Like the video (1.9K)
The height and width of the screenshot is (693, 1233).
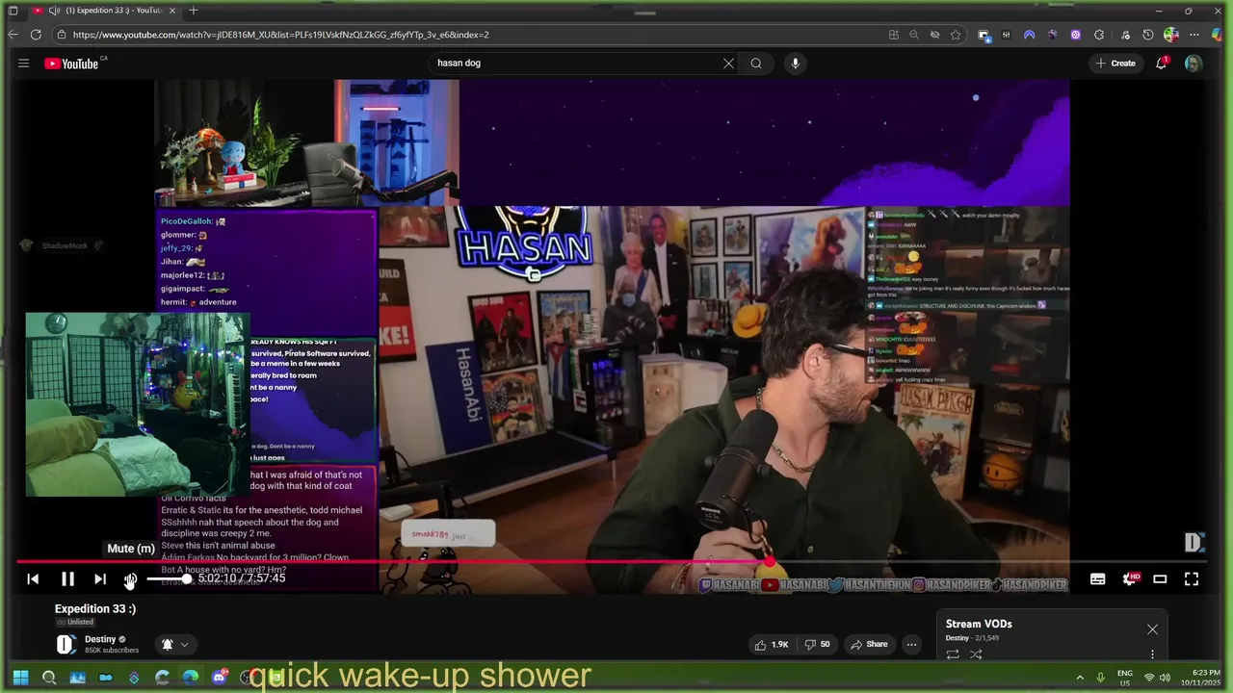point(773,645)
